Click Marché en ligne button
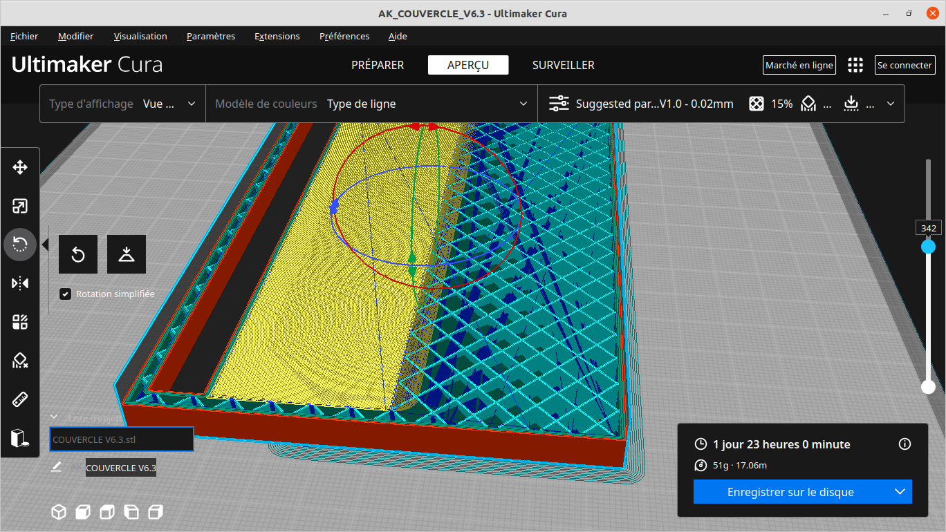 coord(799,65)
